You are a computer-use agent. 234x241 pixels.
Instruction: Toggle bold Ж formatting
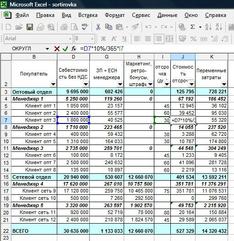(103, 39)
